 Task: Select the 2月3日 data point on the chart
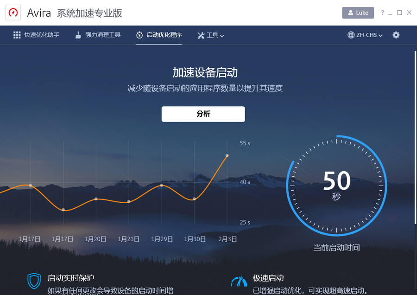(227, 156)
